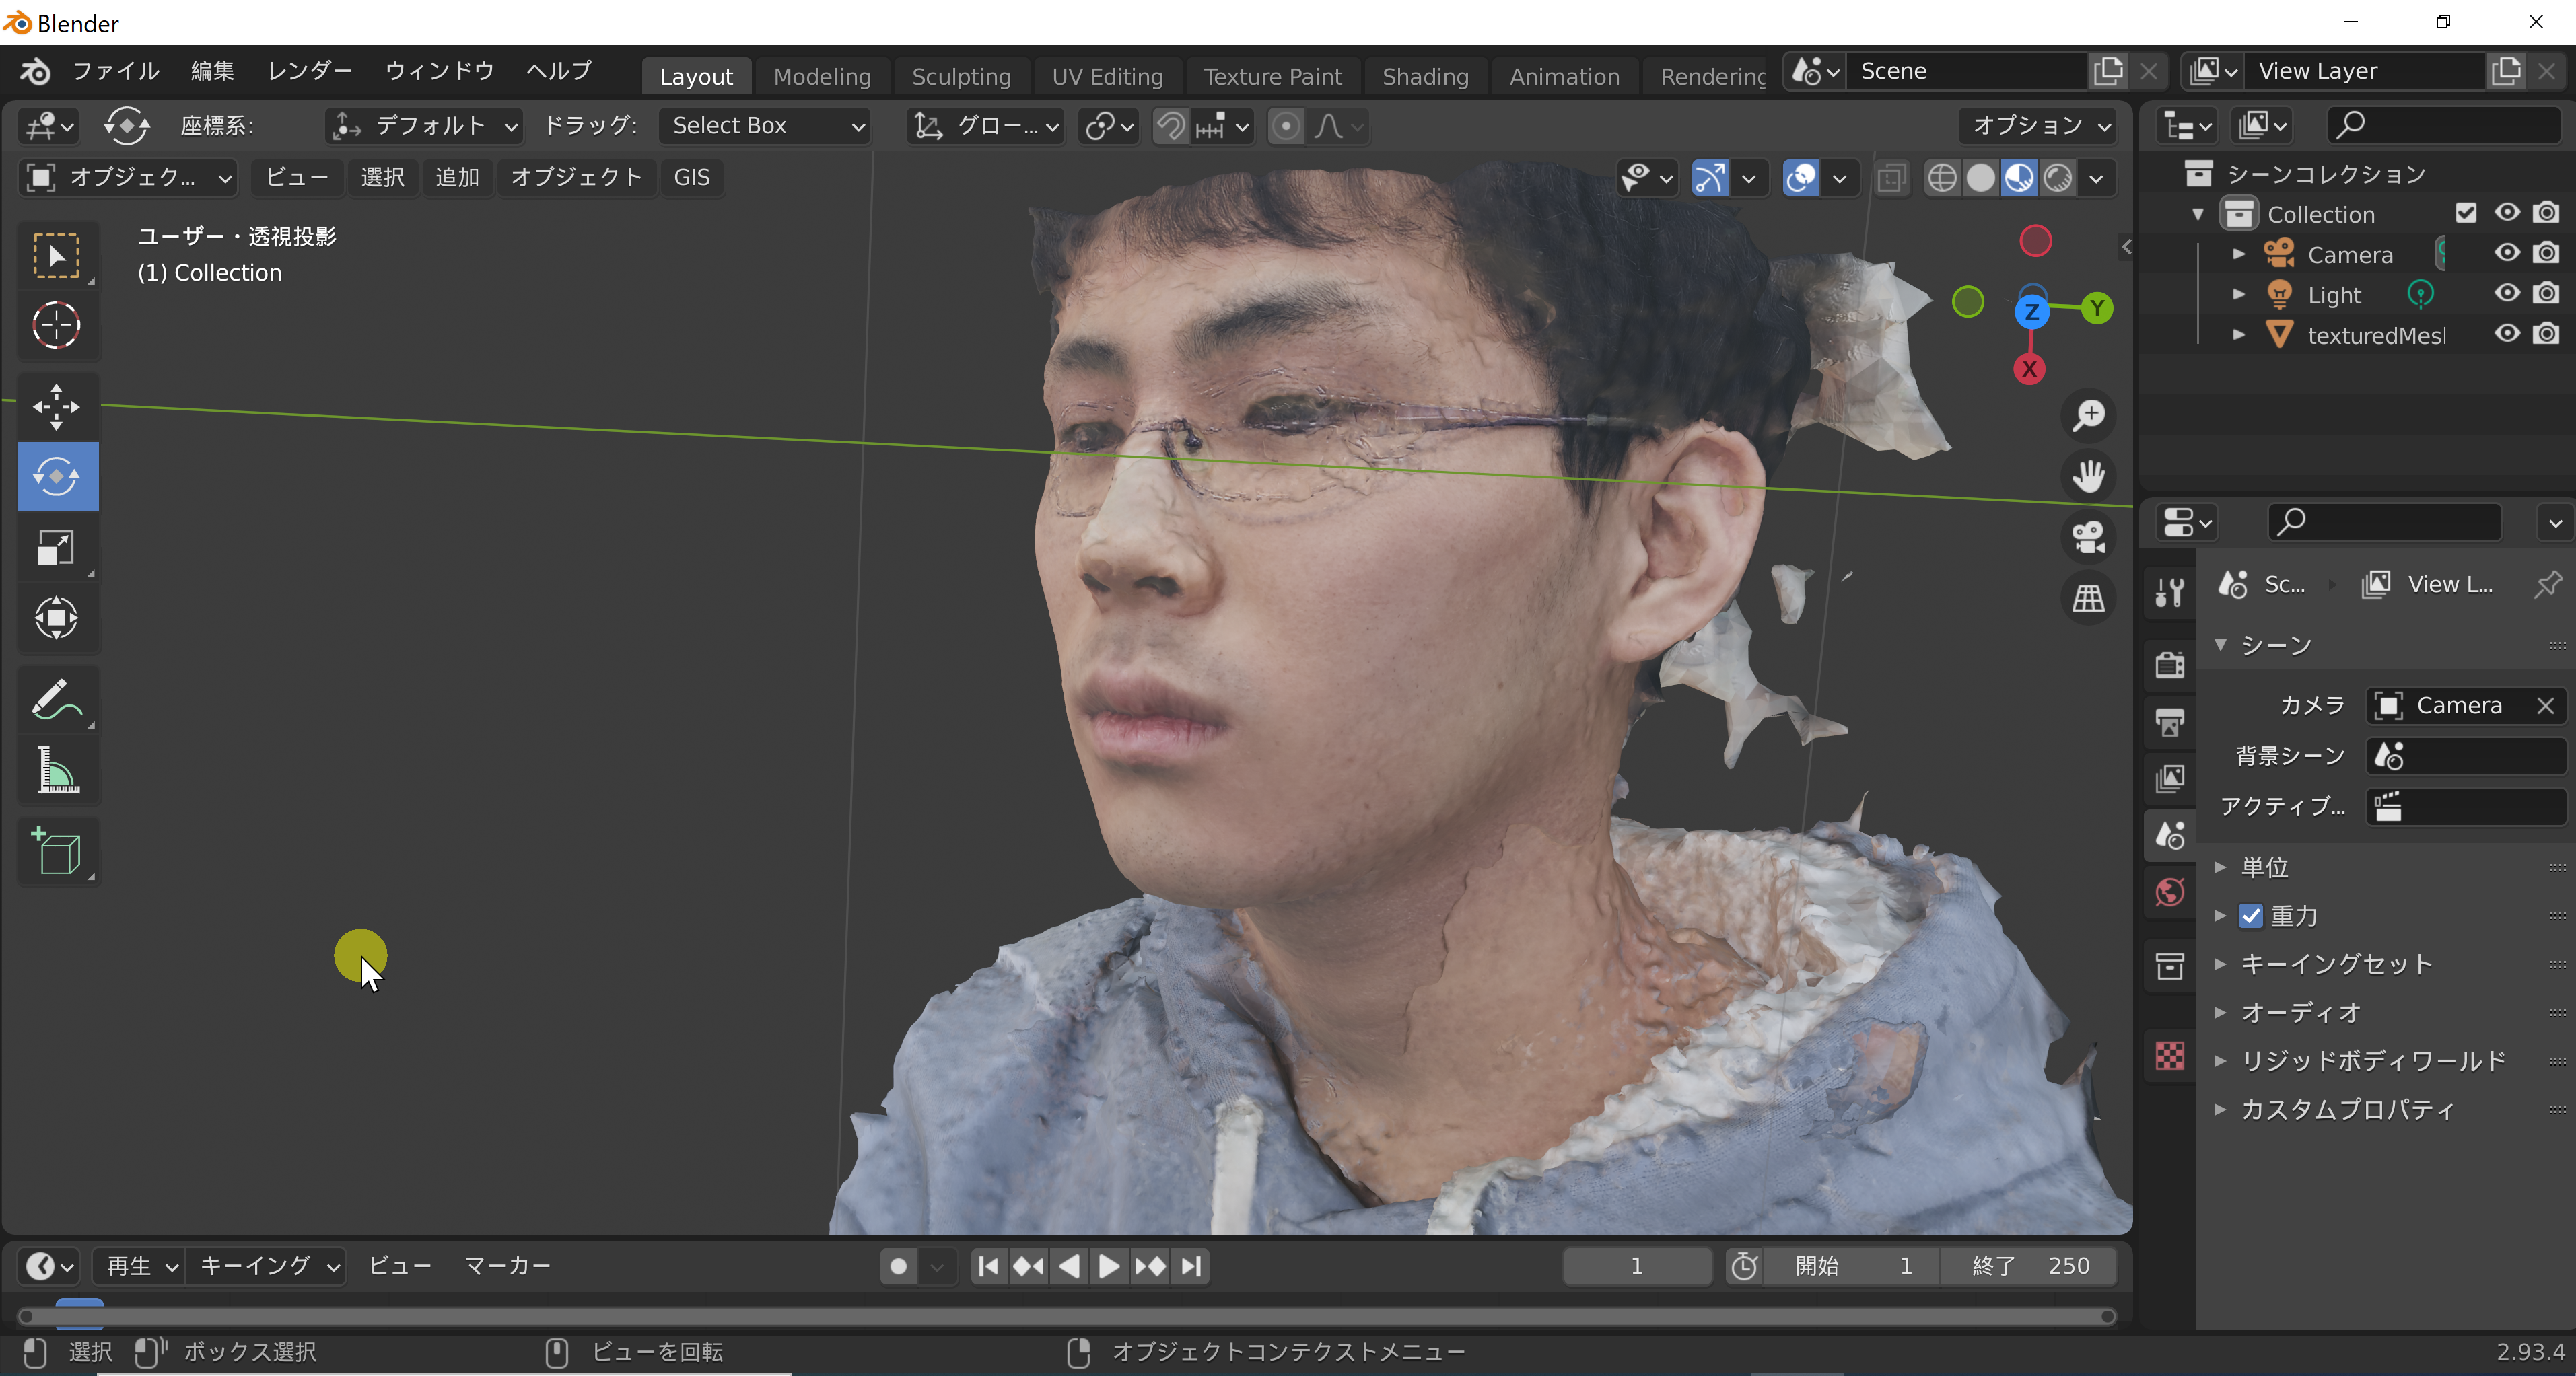The image size is (2576, 1376).
Task: Expand the texturedMesh tree row
Action: click(x=2238, y=335)
